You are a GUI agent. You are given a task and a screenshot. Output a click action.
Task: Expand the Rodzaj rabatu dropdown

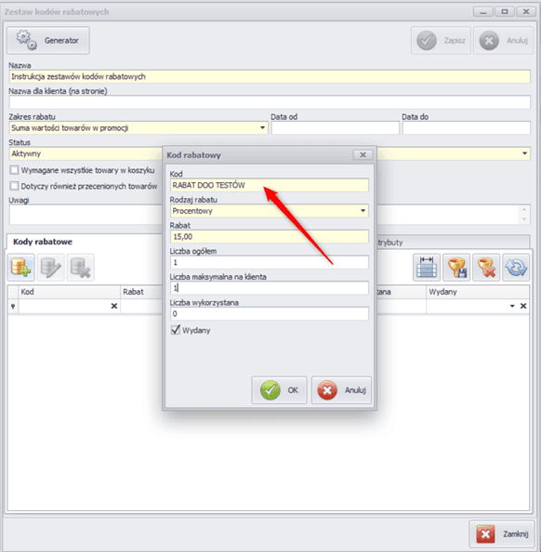click(x=363, y=211)
